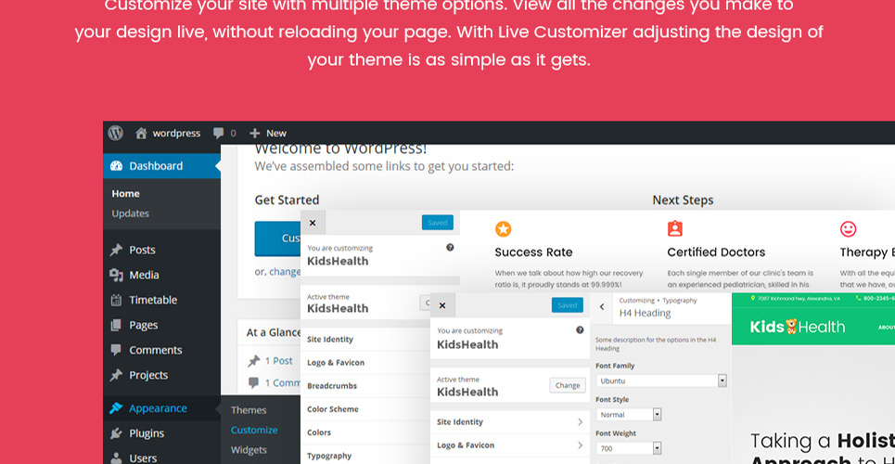This screenshot has height=464, width=895.
Task: Click the plus New icon
Action: pos(254,133)
